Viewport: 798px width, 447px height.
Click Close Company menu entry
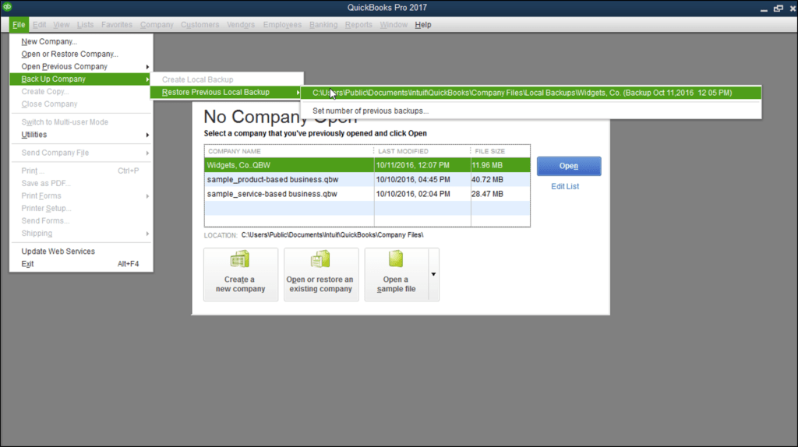(81, 104)
